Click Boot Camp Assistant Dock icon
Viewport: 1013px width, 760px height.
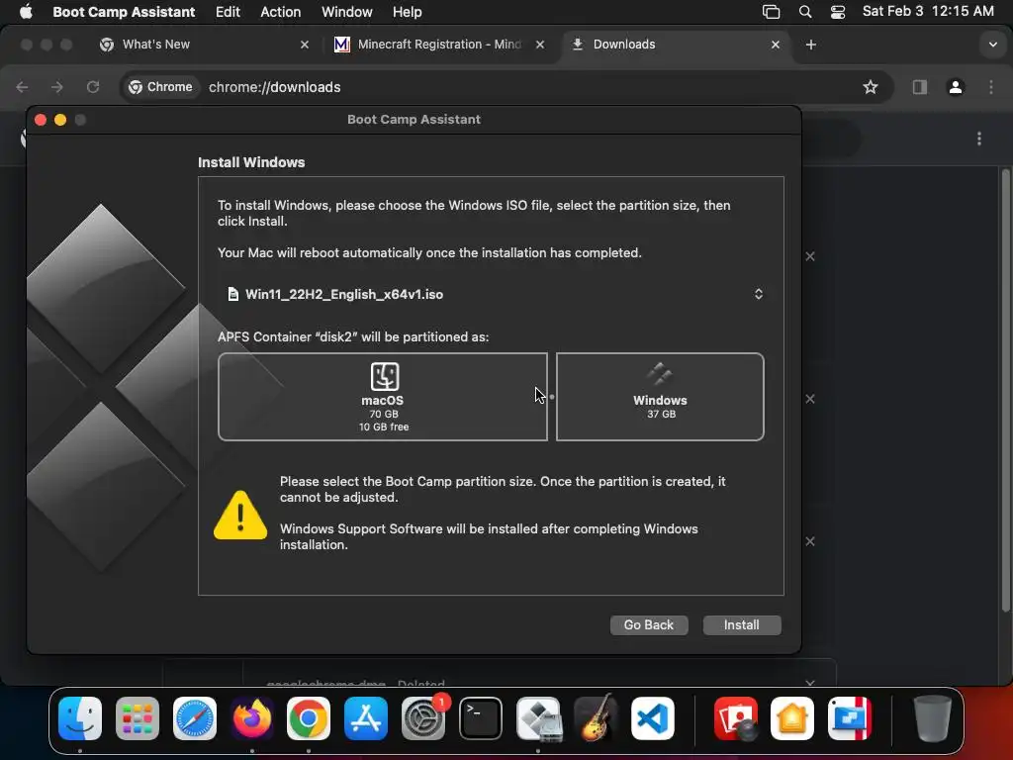tap(538, 718)
